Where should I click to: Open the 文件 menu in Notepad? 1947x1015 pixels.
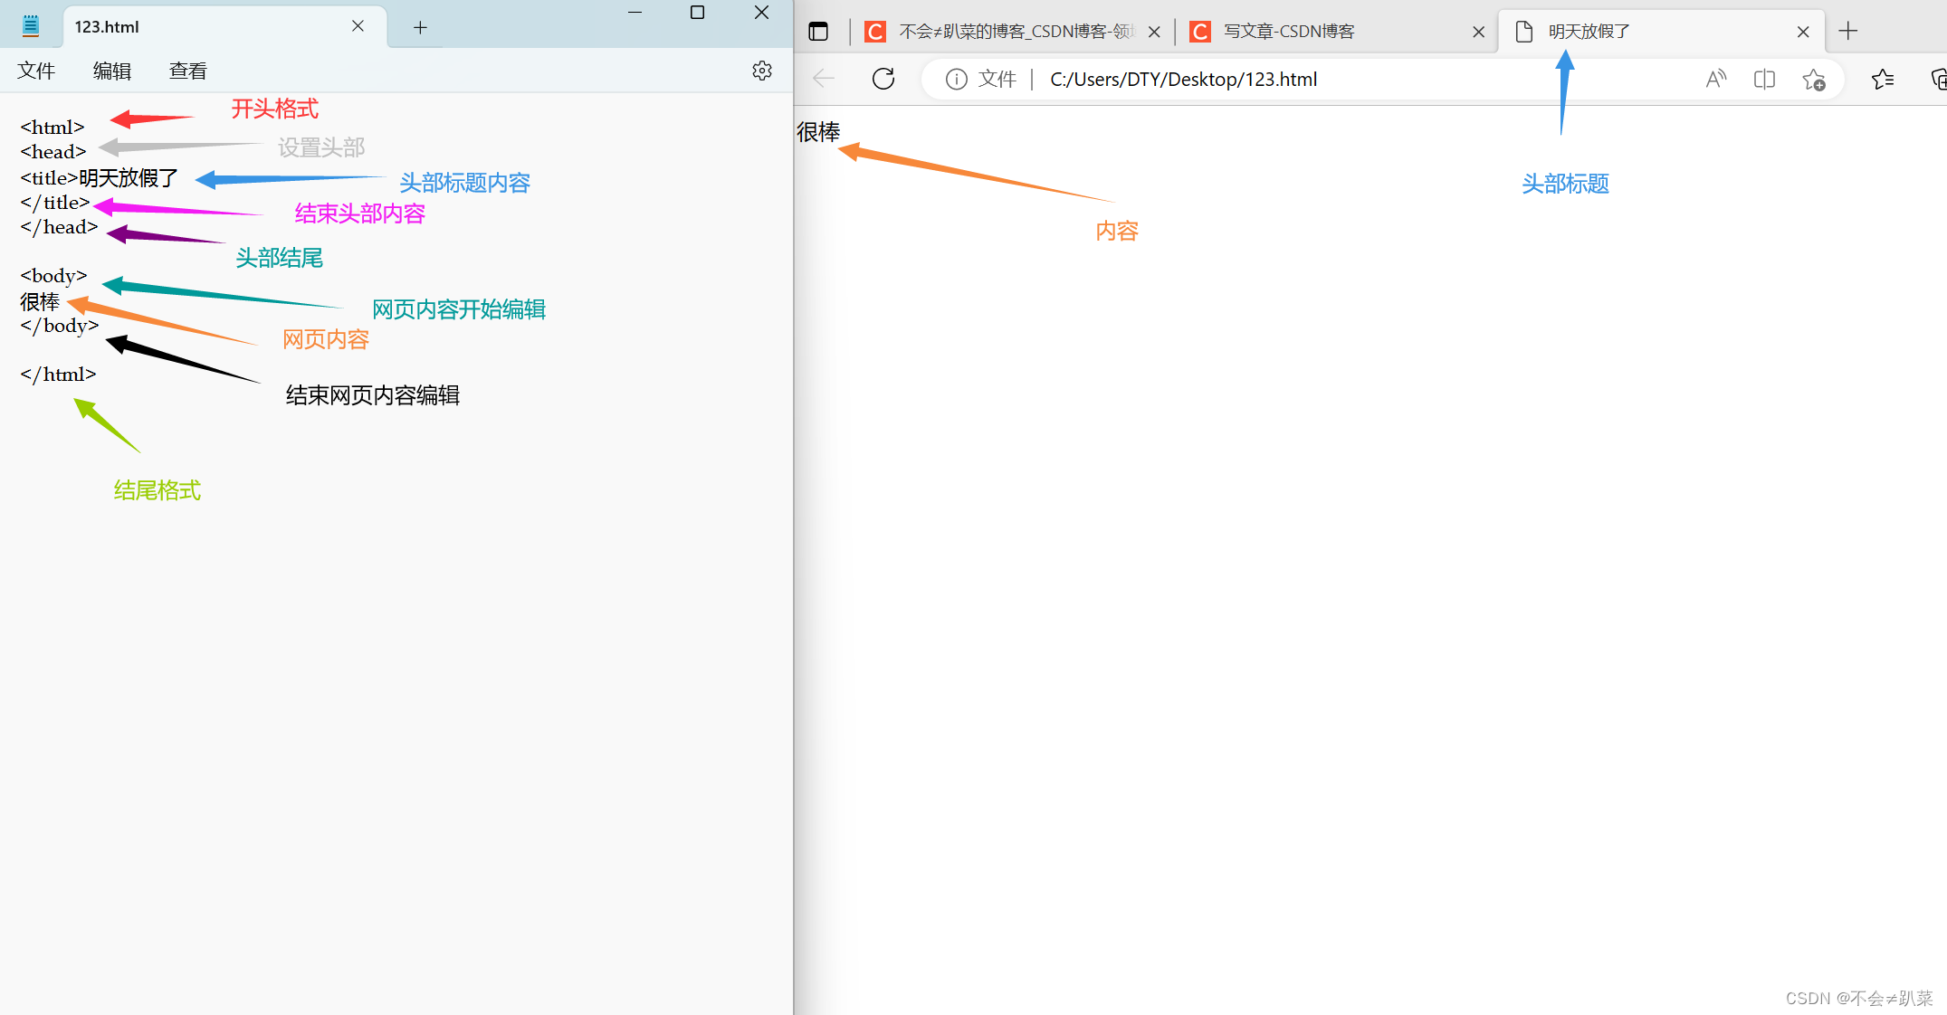pyautogui.click(x=36, y=71)
